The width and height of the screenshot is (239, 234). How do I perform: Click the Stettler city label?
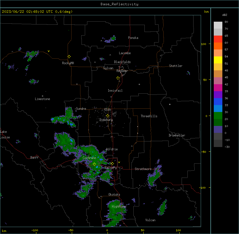(x=176, y=66)
